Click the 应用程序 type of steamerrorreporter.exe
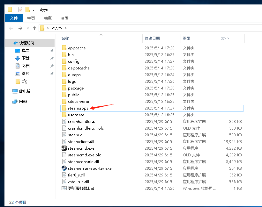 coord(190,168)
